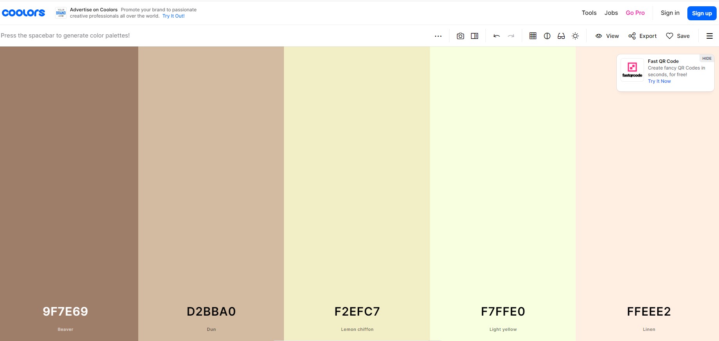The height and width of the screenshot is (341, 719).
Task: Click the Sign up button
Action: click(x=702, y=13)
